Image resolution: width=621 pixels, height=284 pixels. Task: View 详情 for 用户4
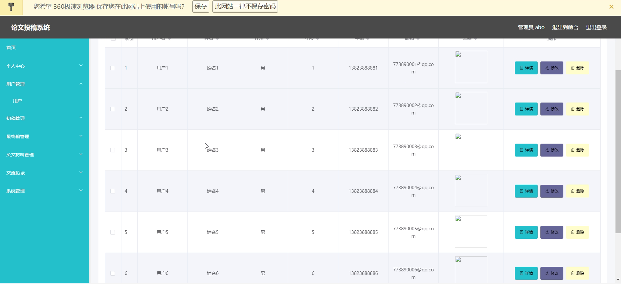point(526,191)
